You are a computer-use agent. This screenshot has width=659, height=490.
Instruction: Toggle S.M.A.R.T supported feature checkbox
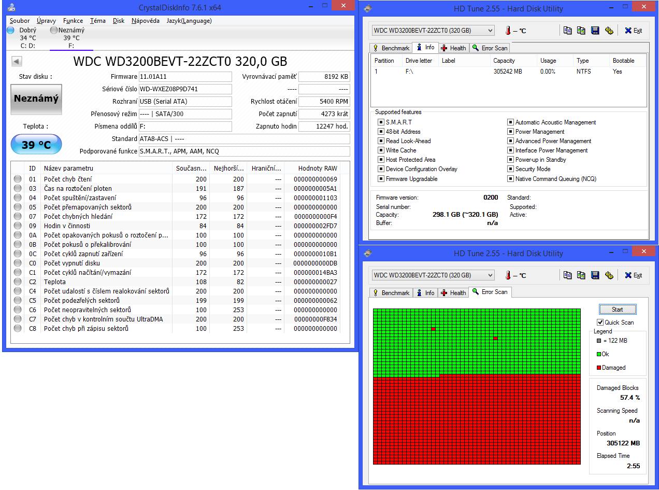pos(381,122)
